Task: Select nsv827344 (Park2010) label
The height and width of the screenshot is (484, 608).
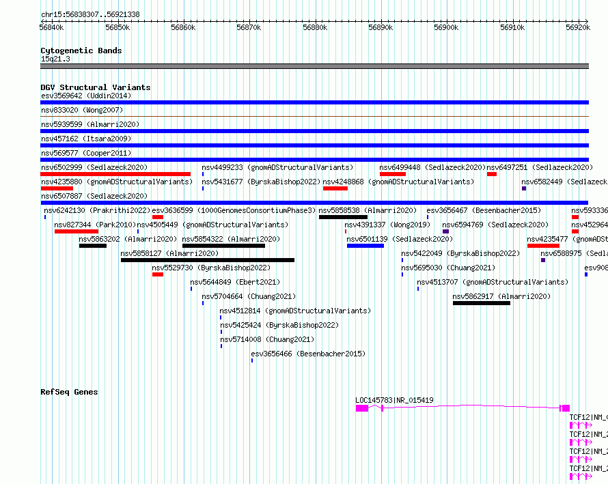Action: tap(95, 225)
